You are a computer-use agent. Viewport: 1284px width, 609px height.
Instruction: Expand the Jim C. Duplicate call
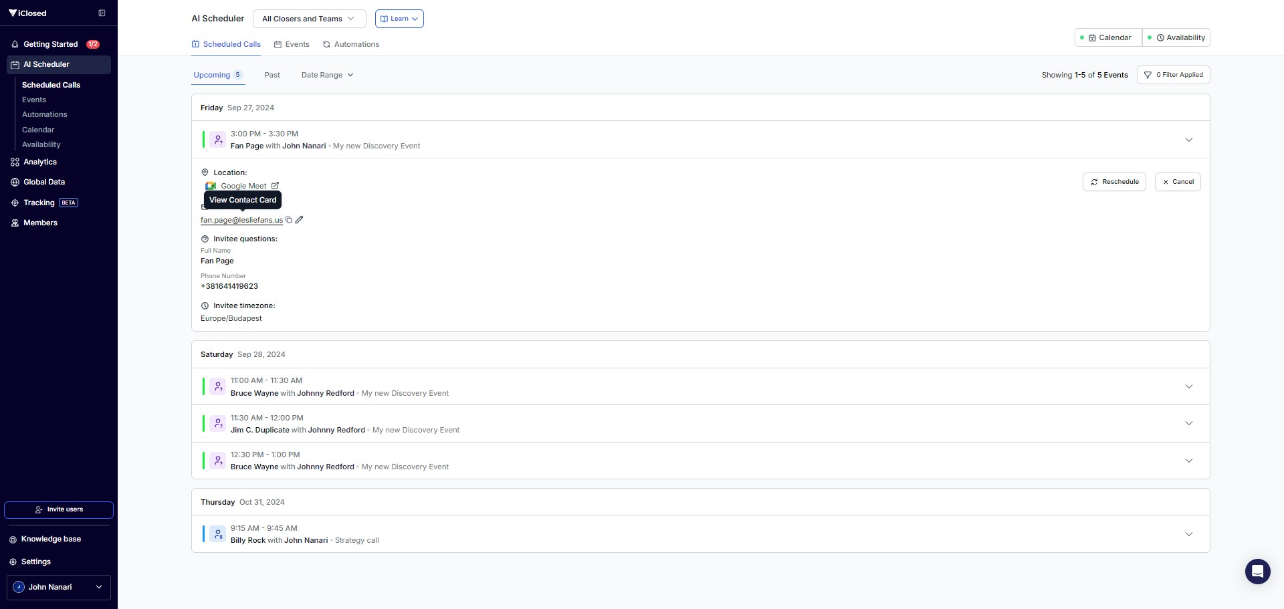coord(1189,423)
